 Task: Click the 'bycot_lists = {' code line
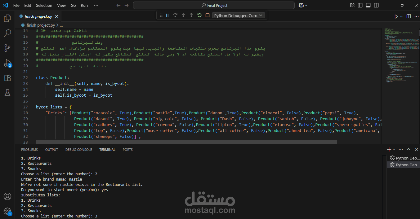coord(54,107)
